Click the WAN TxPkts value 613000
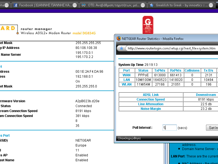The image size is (218, 164). coord(160,75)
